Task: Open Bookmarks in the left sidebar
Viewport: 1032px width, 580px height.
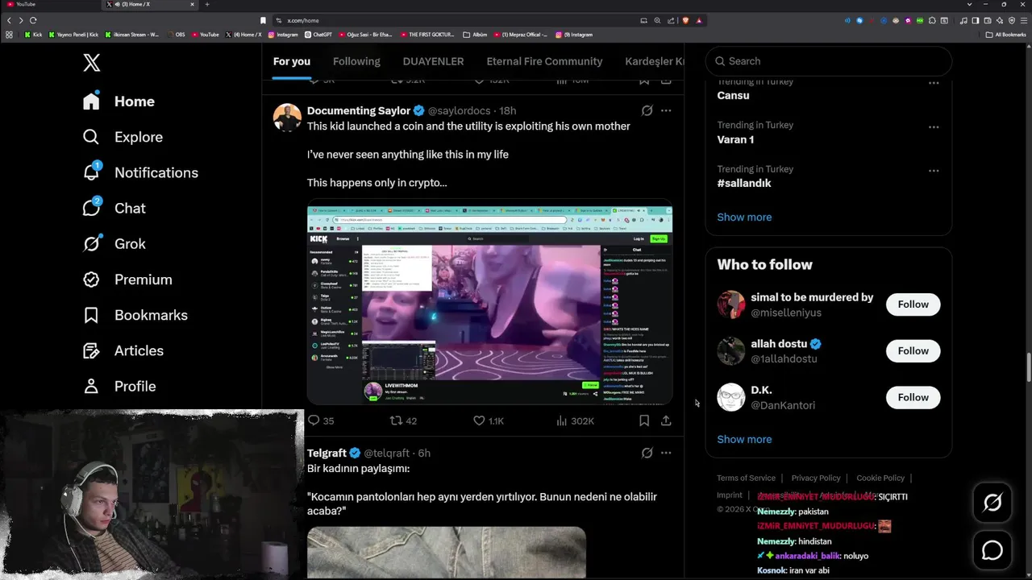Action: [x=135, y=315]
